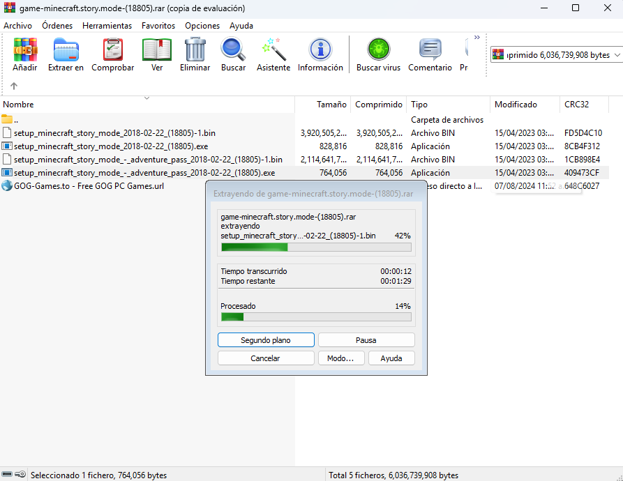
Task: Click the Eliminar trash can icon
Action: tap(195, 50)
